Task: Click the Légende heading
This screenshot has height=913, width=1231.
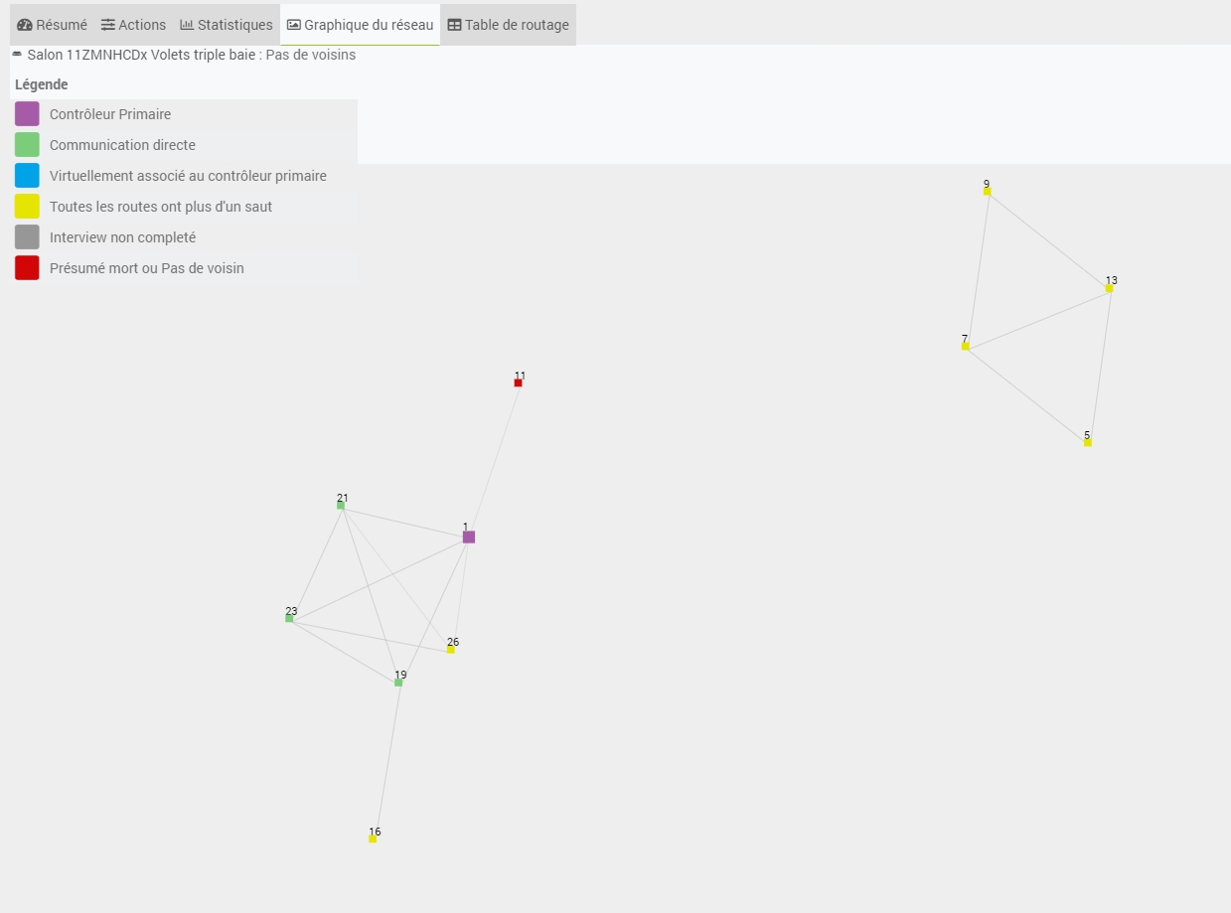Action: (x=42, y=84)
